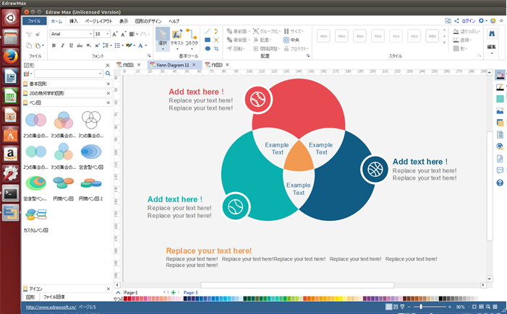Toggle Bold text formatting
The width and height of the screenshot is (507, 314).
(54, 45)
